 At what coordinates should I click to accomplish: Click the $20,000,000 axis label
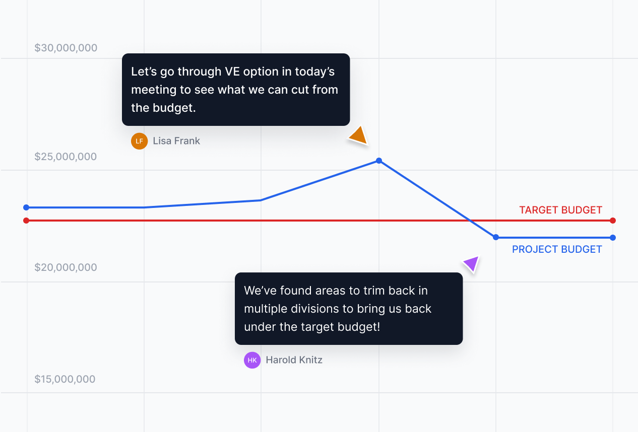[x=66, y=267]
